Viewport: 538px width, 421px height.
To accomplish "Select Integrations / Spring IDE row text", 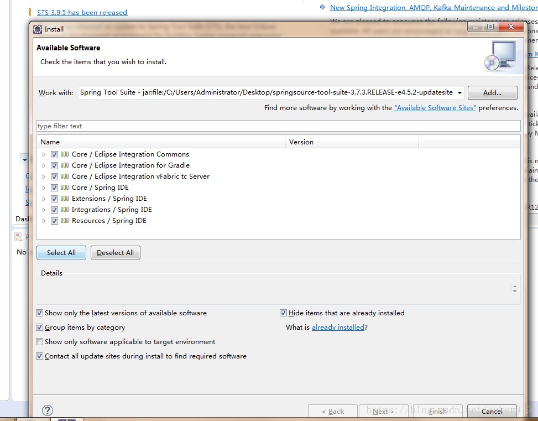I will coord(112,210).
